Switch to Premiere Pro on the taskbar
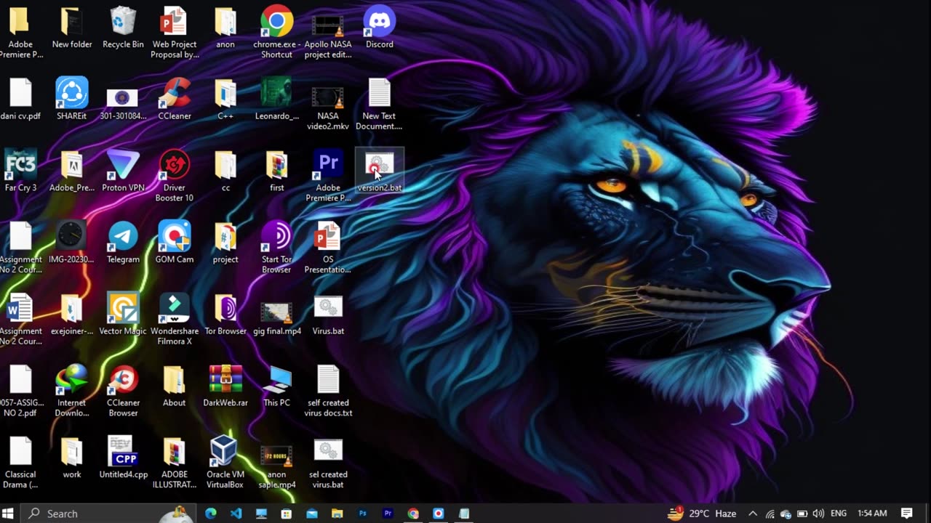Screen dimensions: 931x523 click(x=388, y=514)
